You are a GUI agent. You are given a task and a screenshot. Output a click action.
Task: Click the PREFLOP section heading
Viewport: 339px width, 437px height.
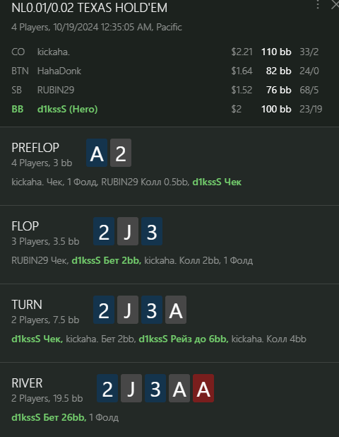[35, 148]
